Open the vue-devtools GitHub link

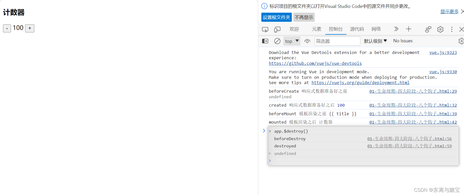pyautogui.click(x=315, y=63)
